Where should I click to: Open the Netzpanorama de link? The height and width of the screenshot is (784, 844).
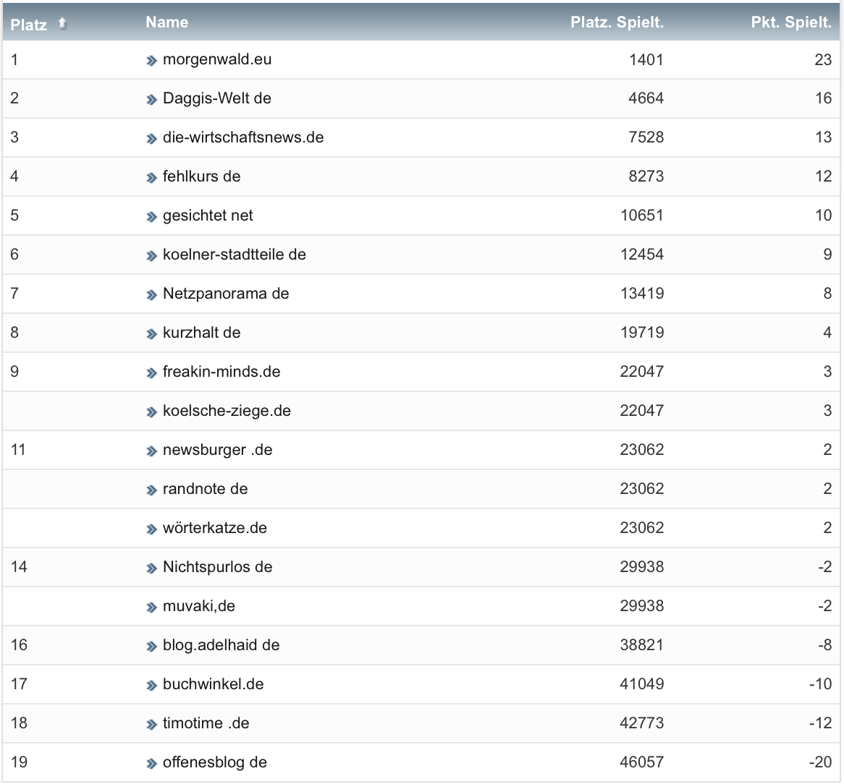(x=226, y=294)
